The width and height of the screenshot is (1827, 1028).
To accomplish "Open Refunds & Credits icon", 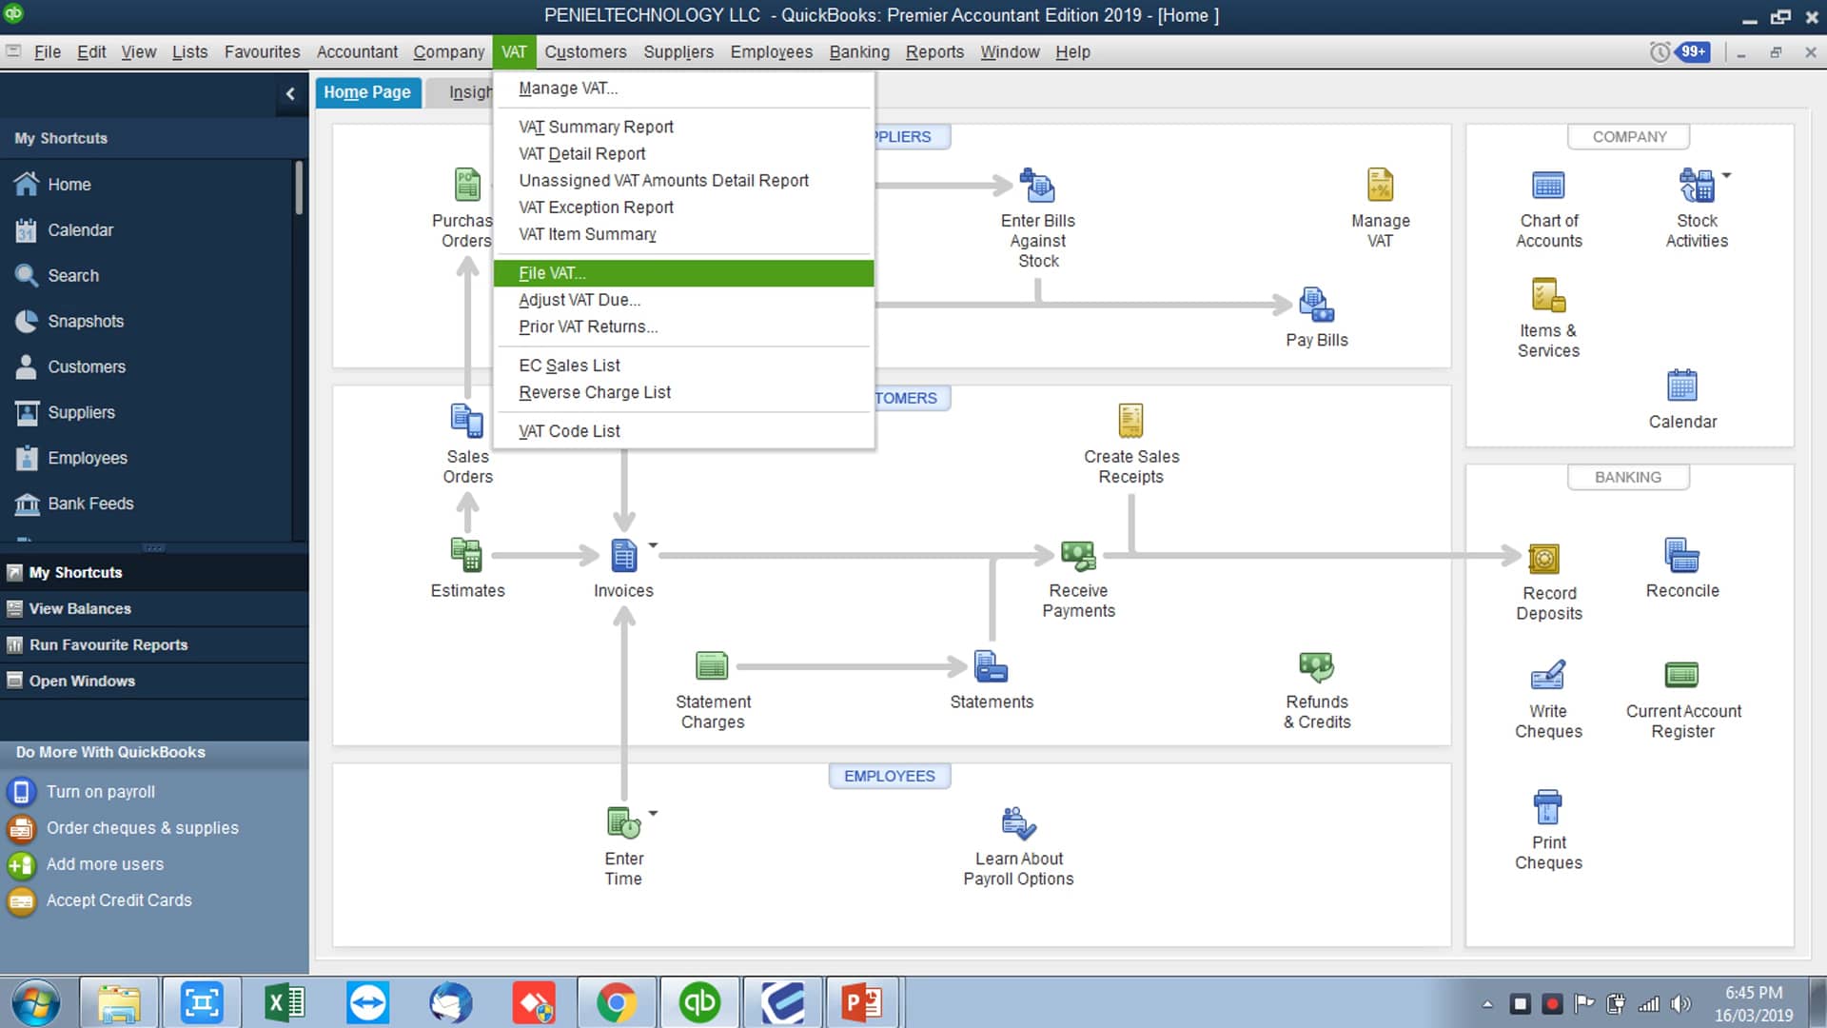I will point(1316,666).
